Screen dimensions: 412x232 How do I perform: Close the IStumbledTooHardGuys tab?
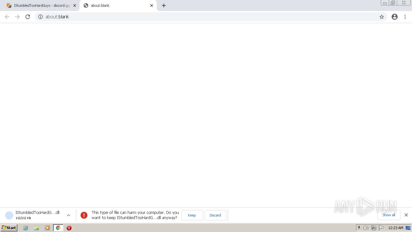tap(75, 5)
